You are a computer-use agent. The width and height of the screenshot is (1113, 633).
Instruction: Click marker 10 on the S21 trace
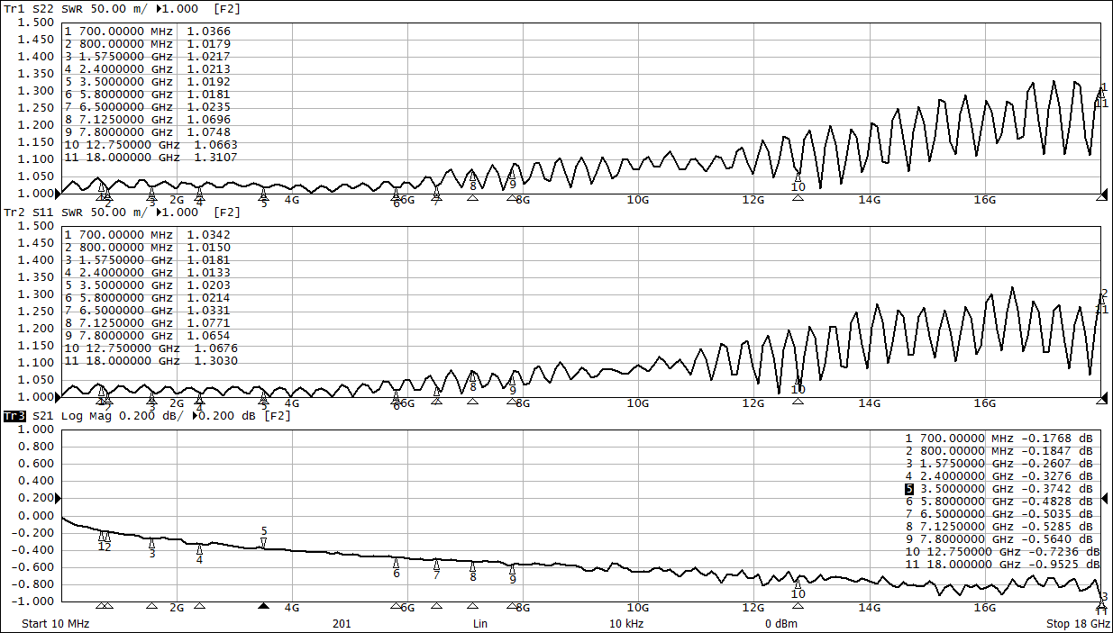[x=798, y=583]
